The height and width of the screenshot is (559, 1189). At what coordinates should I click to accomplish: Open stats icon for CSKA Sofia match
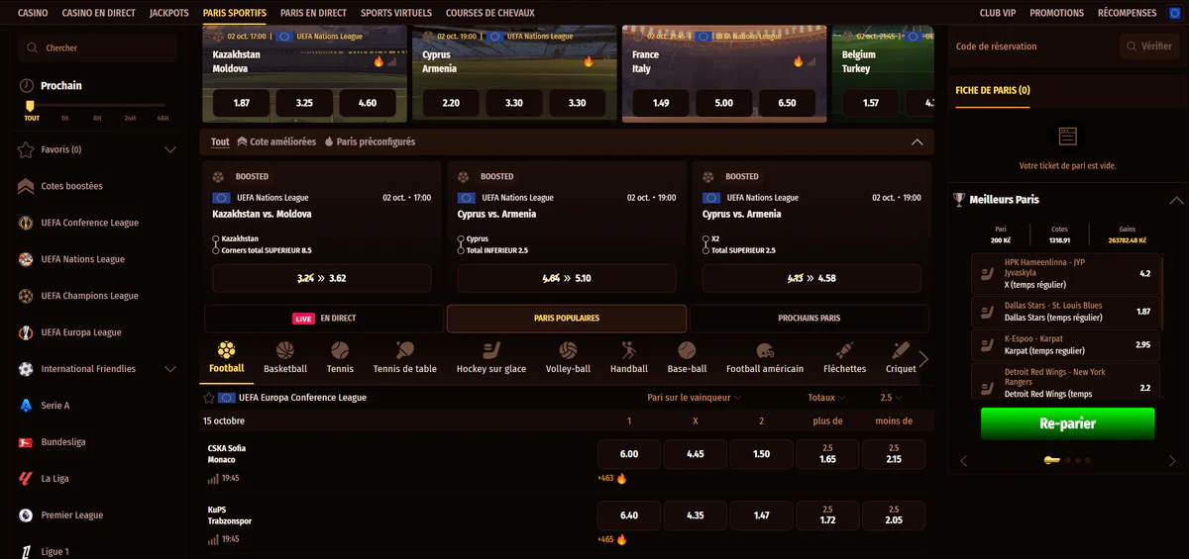213,479
